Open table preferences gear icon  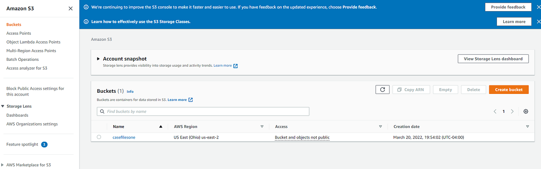pyautogui.click(x=526, y=112)
